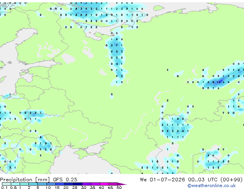Click the '00..03 UTC' time range text

point(202,179)
